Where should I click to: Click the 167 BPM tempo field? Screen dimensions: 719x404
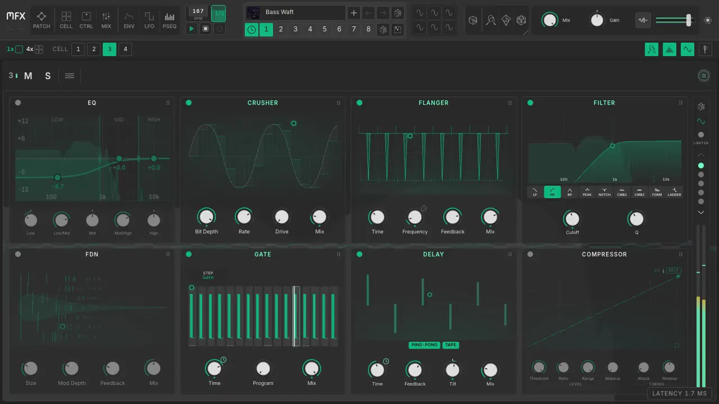(x=198, y=13)
